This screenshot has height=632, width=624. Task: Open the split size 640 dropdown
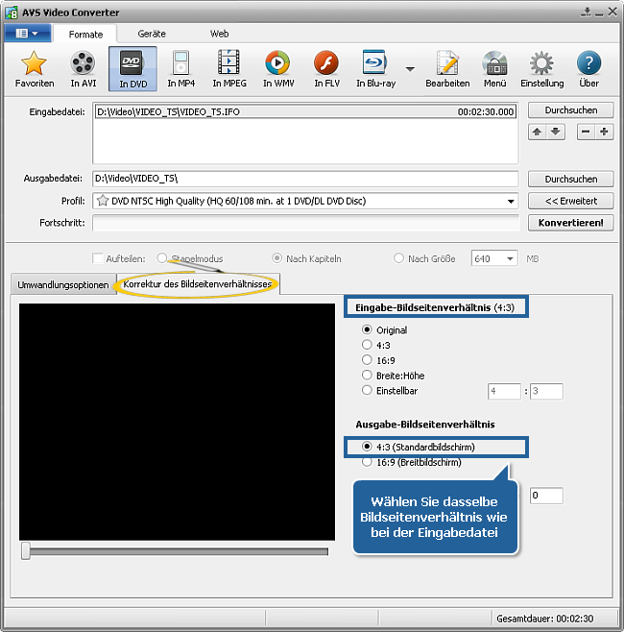(x=510, y=258)
